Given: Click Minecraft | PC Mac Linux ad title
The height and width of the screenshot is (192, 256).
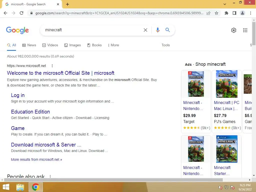Looking at the screenshot, I should point(226,106).
